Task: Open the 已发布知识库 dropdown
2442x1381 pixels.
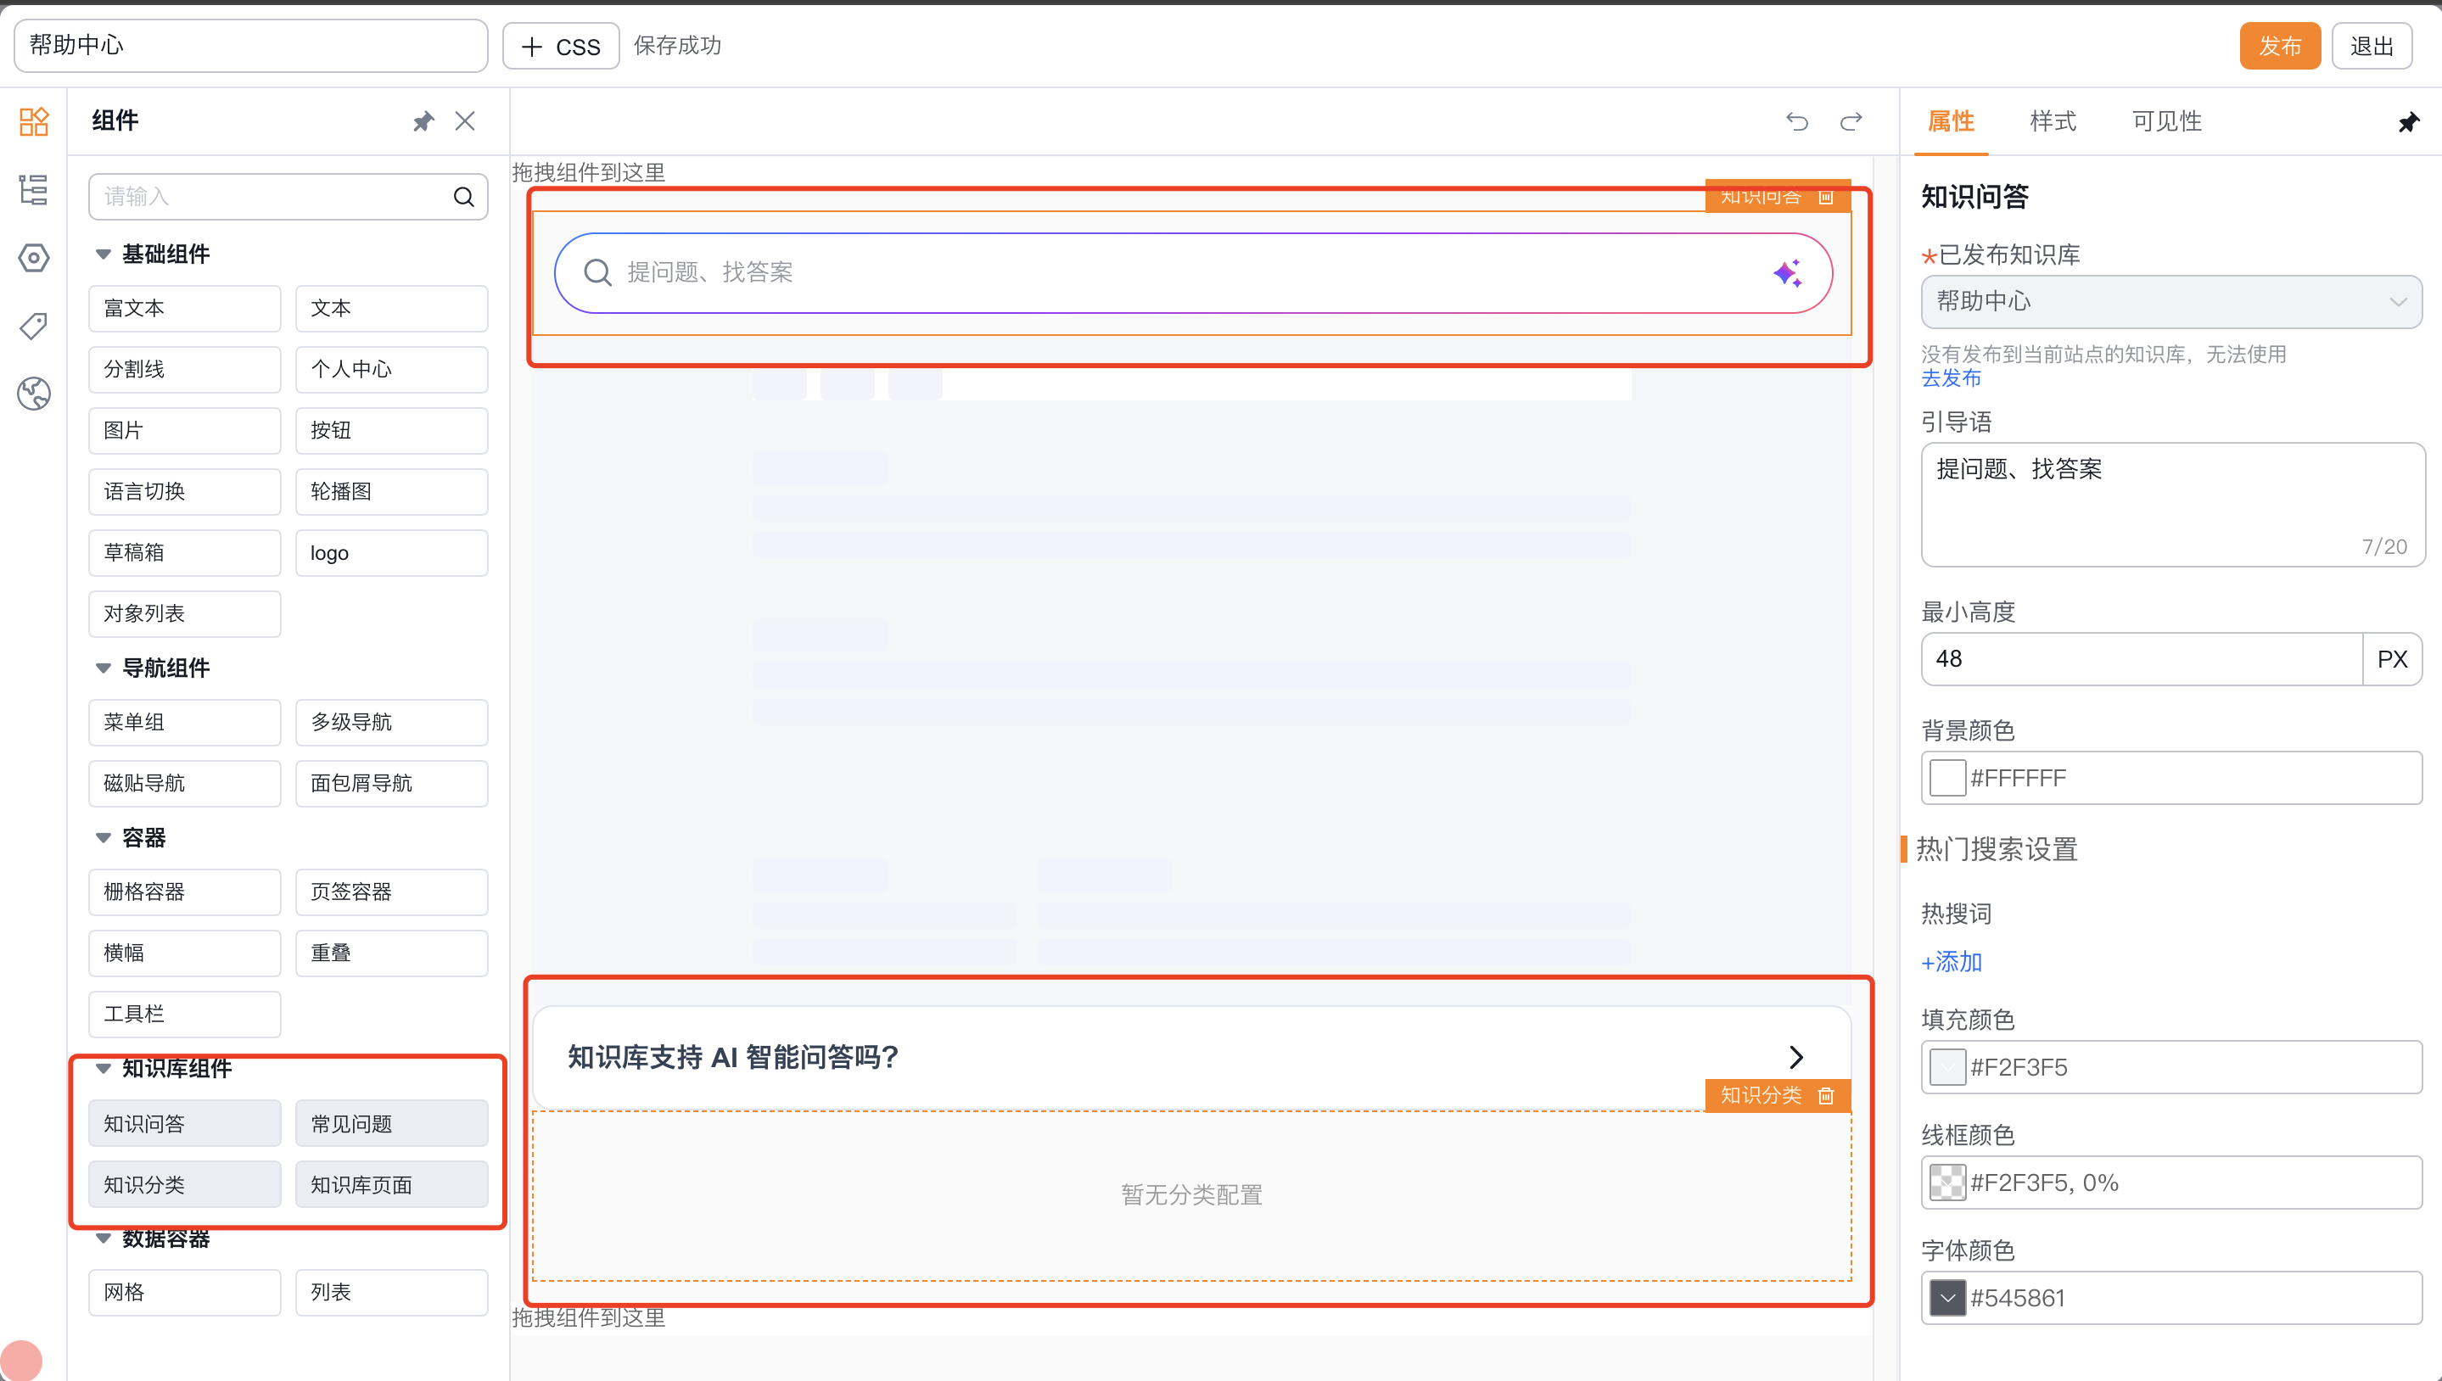Action: [2170, 302]
